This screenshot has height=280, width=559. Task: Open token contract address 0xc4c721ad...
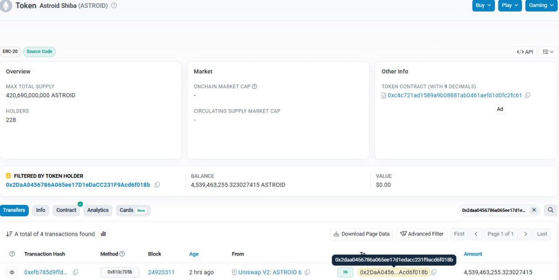[x=455, y=95]
